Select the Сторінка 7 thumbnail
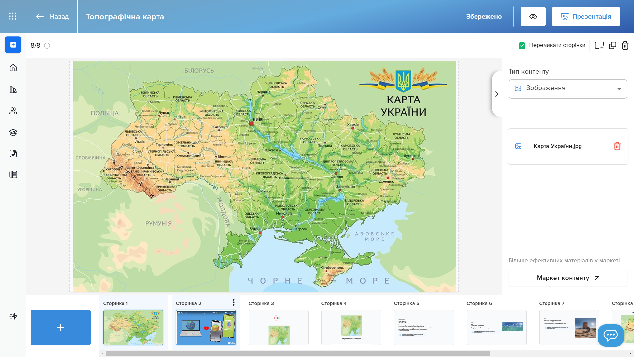Viewport: 634px width, 357px height. (569, 328)
